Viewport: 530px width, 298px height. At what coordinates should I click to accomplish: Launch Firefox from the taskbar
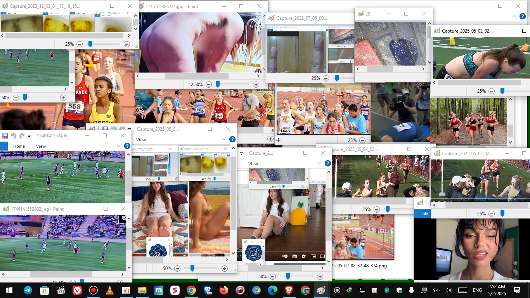coord(224,290)
